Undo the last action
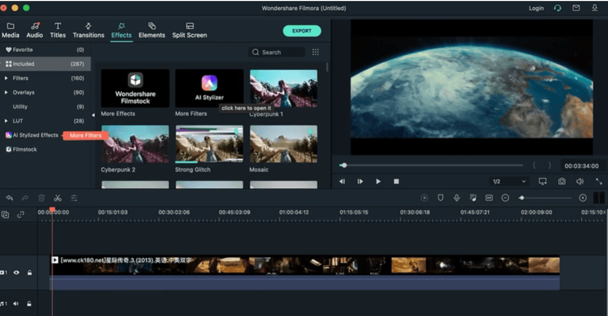The height and width of the screenshot is (316, 608). [10, 197]
